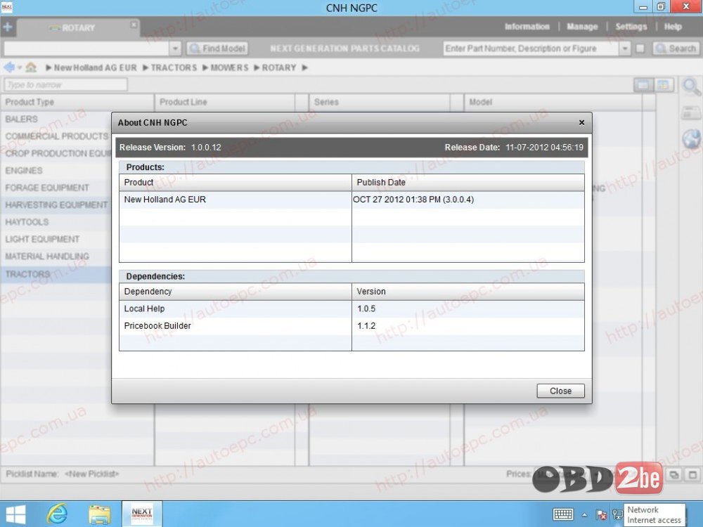Open the Information menu

(x=527, y=27)
